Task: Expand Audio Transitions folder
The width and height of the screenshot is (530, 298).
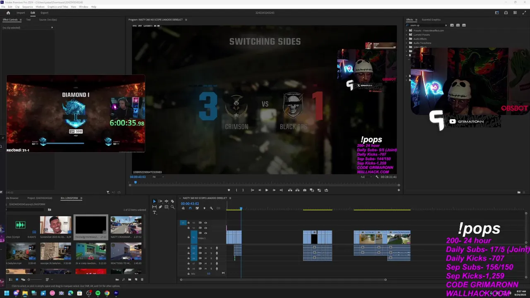Action: 406,43
